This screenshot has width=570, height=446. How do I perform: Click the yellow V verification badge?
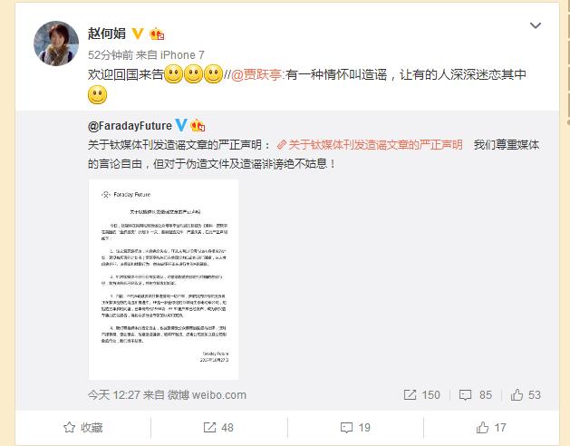click(x=138, y=34)
